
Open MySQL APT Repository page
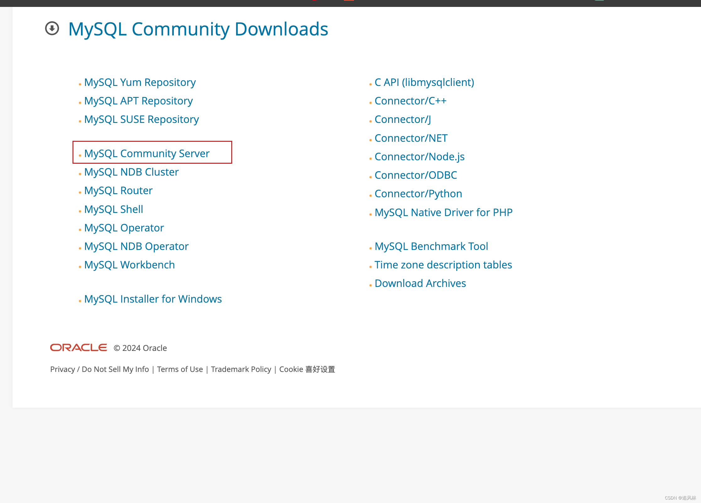coord(138,101)
